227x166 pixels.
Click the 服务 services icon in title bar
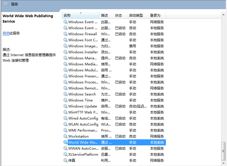(x=6, y=4)
